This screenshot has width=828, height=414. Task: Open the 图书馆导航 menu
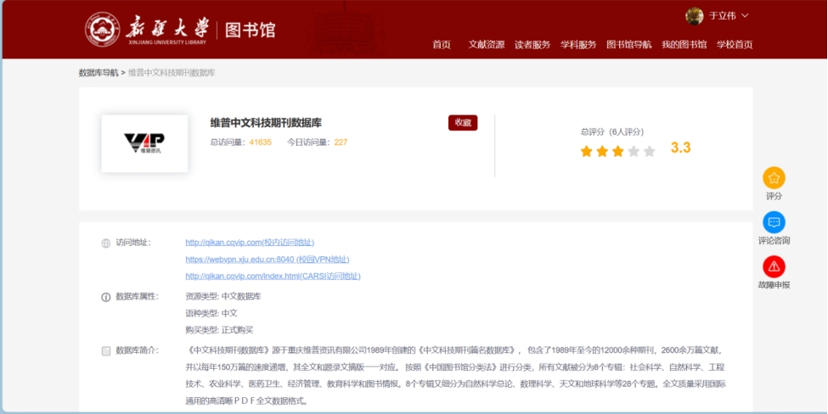[x=629, y=45]
